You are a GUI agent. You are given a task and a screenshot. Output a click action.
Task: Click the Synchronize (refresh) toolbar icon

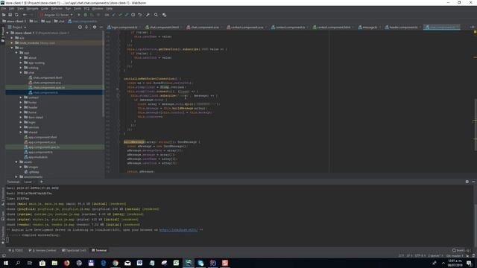pos(16,15)
